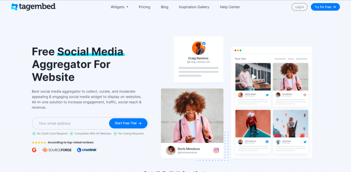Click Facebook icon on Aaron Henderson card
351x172 pixels.
click(267, 142)
